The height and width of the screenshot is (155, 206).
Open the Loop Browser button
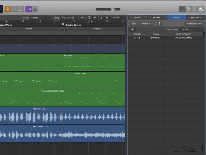(x=195, y=9)
